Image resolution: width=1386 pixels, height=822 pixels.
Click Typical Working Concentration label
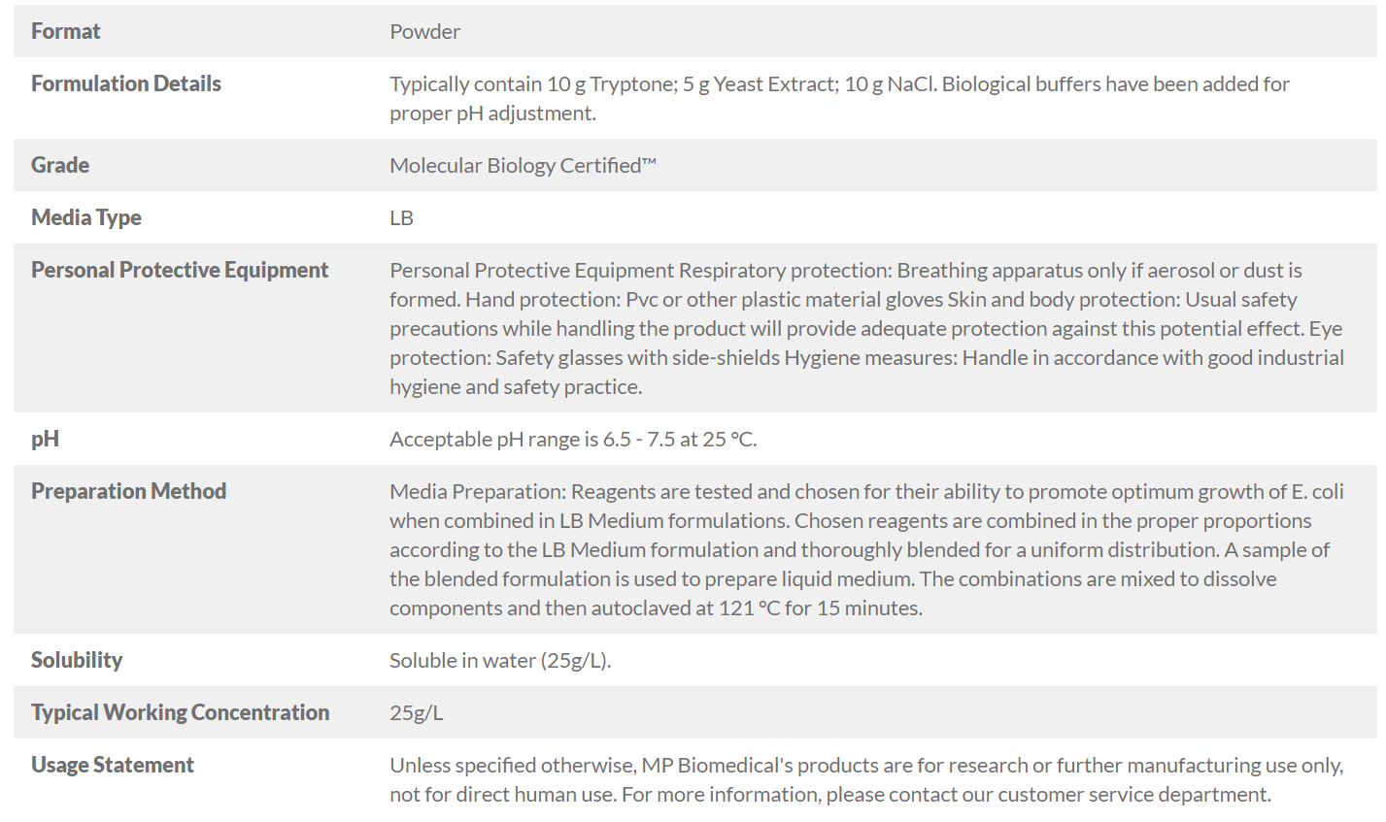click(180, 712)
